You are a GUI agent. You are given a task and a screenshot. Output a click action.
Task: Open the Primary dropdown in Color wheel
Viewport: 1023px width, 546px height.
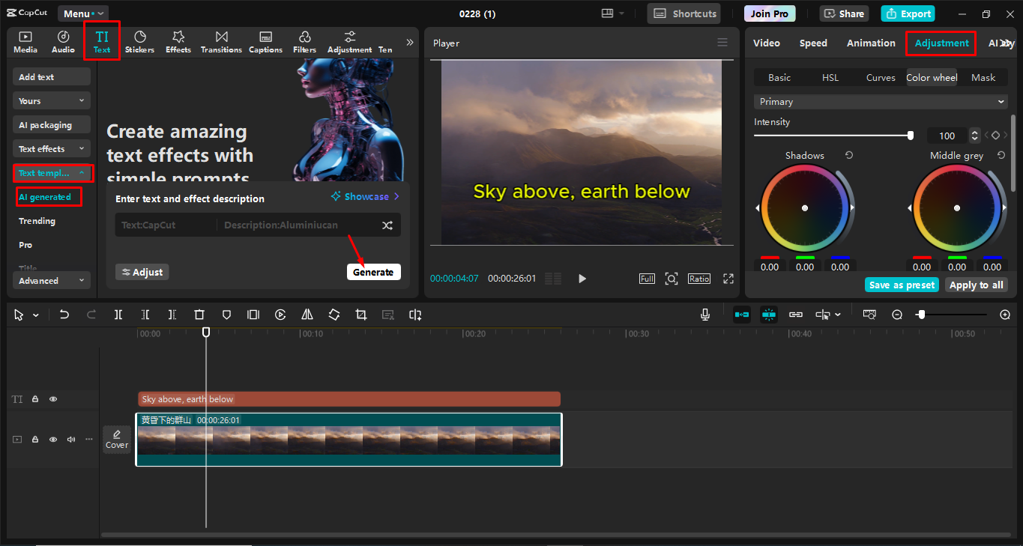880,101
